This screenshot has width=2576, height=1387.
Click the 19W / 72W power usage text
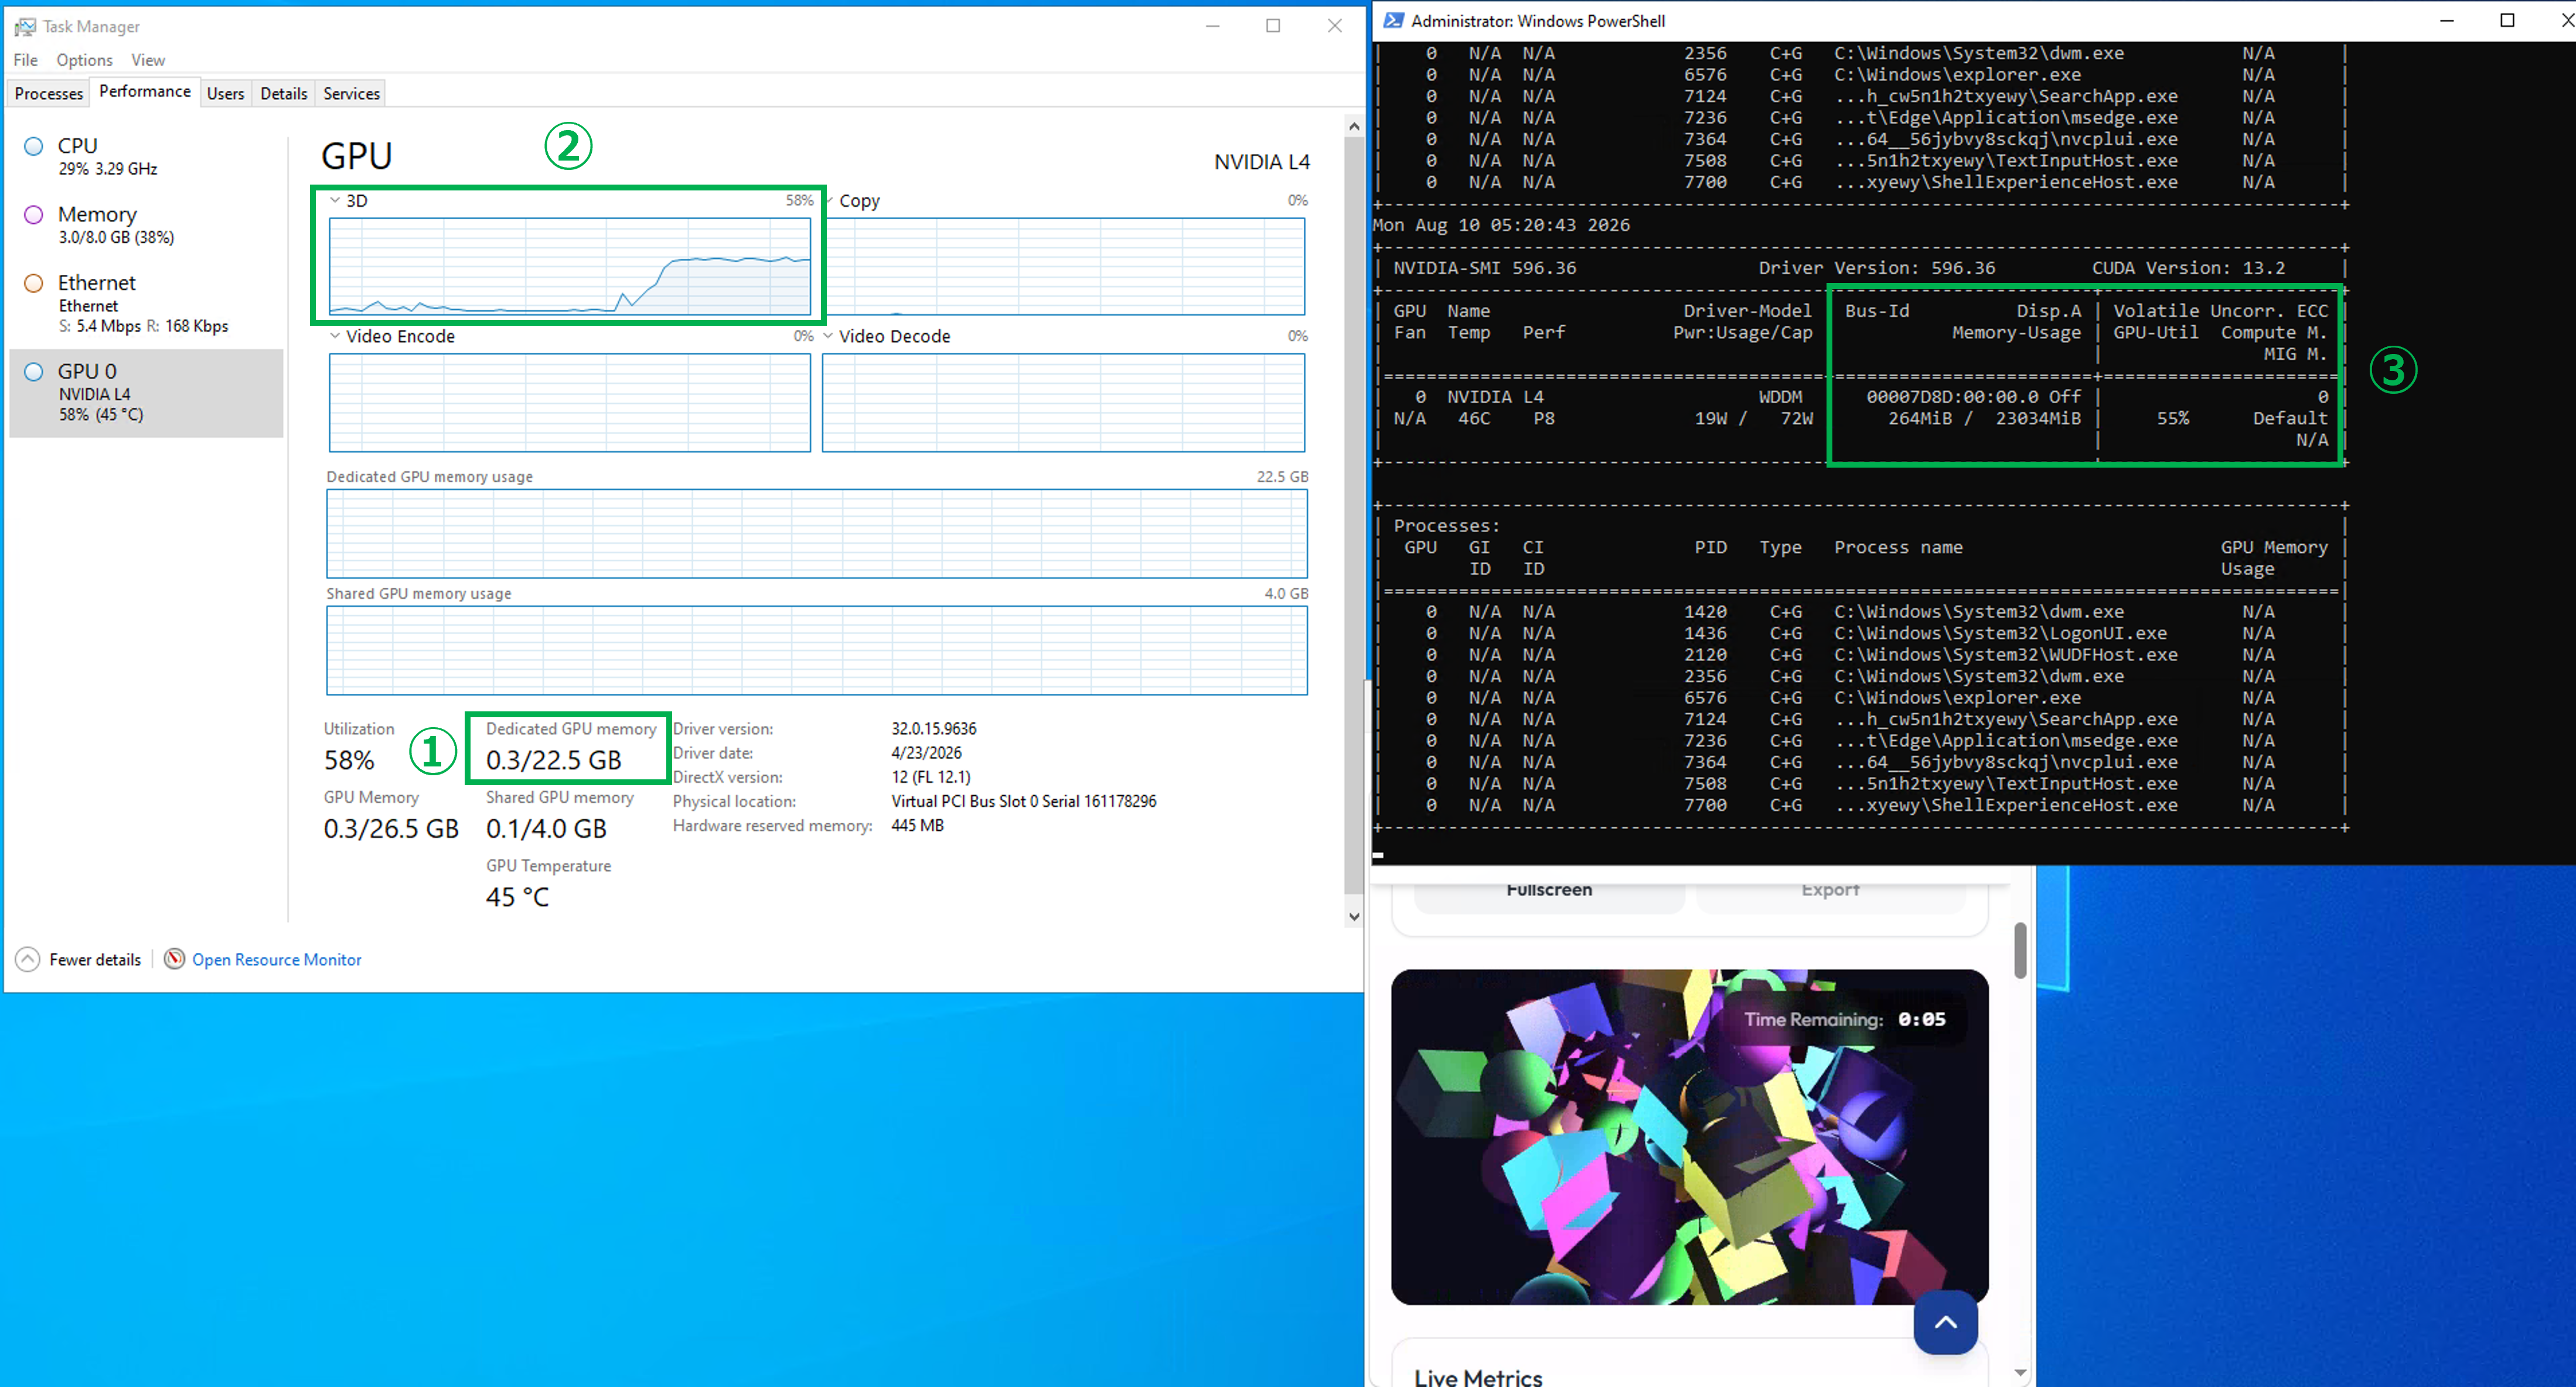1753,418
